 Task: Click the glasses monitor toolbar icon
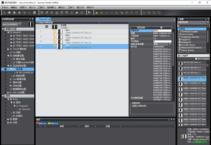click(x=106, y=13)
